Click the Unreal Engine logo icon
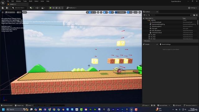199x112 pixels. 3,3
